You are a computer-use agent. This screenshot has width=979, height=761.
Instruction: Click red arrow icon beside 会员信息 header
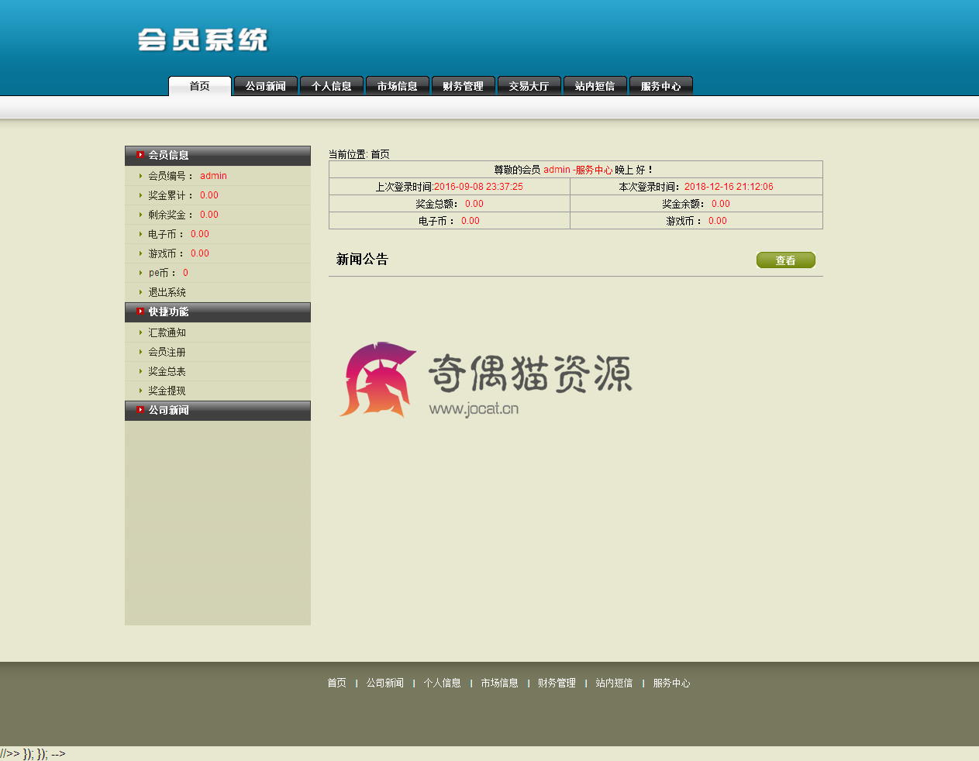140,155
